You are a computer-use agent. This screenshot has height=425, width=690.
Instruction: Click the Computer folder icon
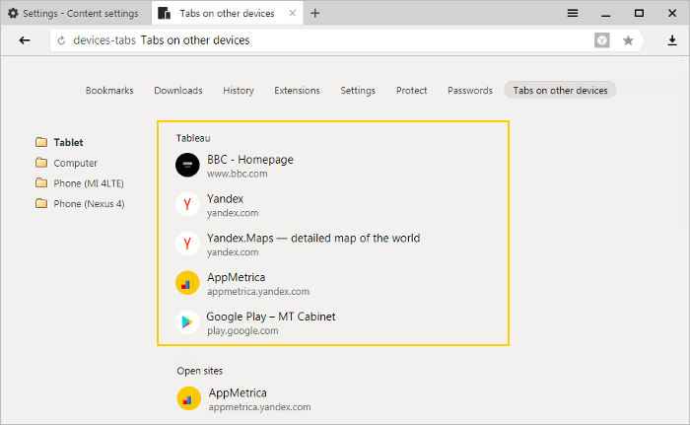coord(41,163)
